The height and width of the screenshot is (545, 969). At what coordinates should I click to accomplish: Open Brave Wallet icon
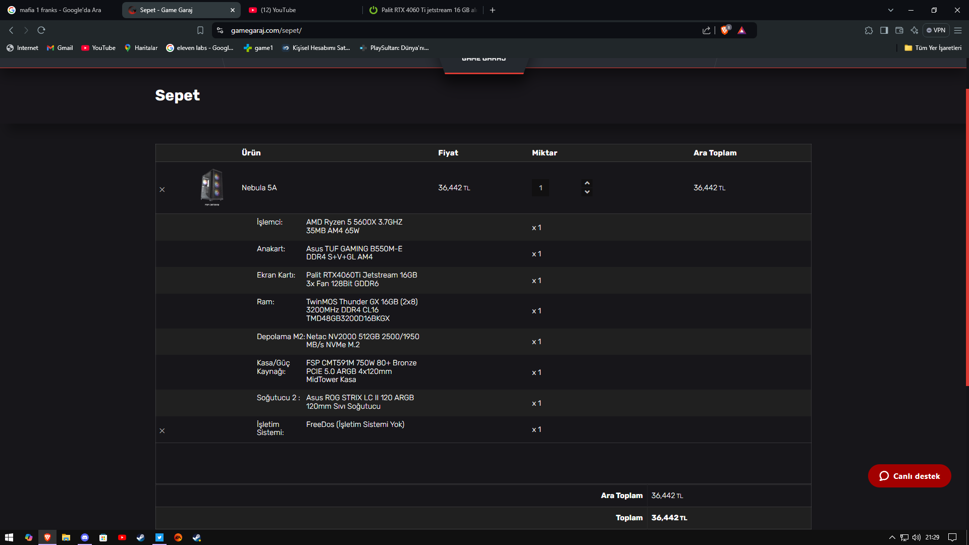point(899,30)
